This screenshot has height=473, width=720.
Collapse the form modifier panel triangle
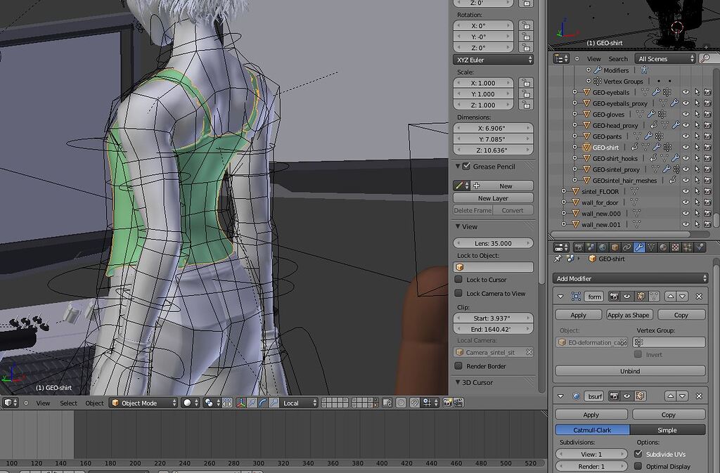[560, 297]
